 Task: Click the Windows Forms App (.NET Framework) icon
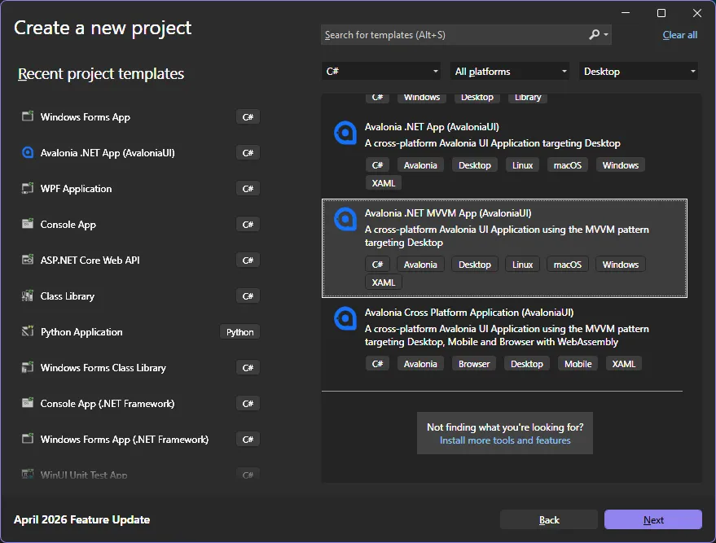click(28, 439)
